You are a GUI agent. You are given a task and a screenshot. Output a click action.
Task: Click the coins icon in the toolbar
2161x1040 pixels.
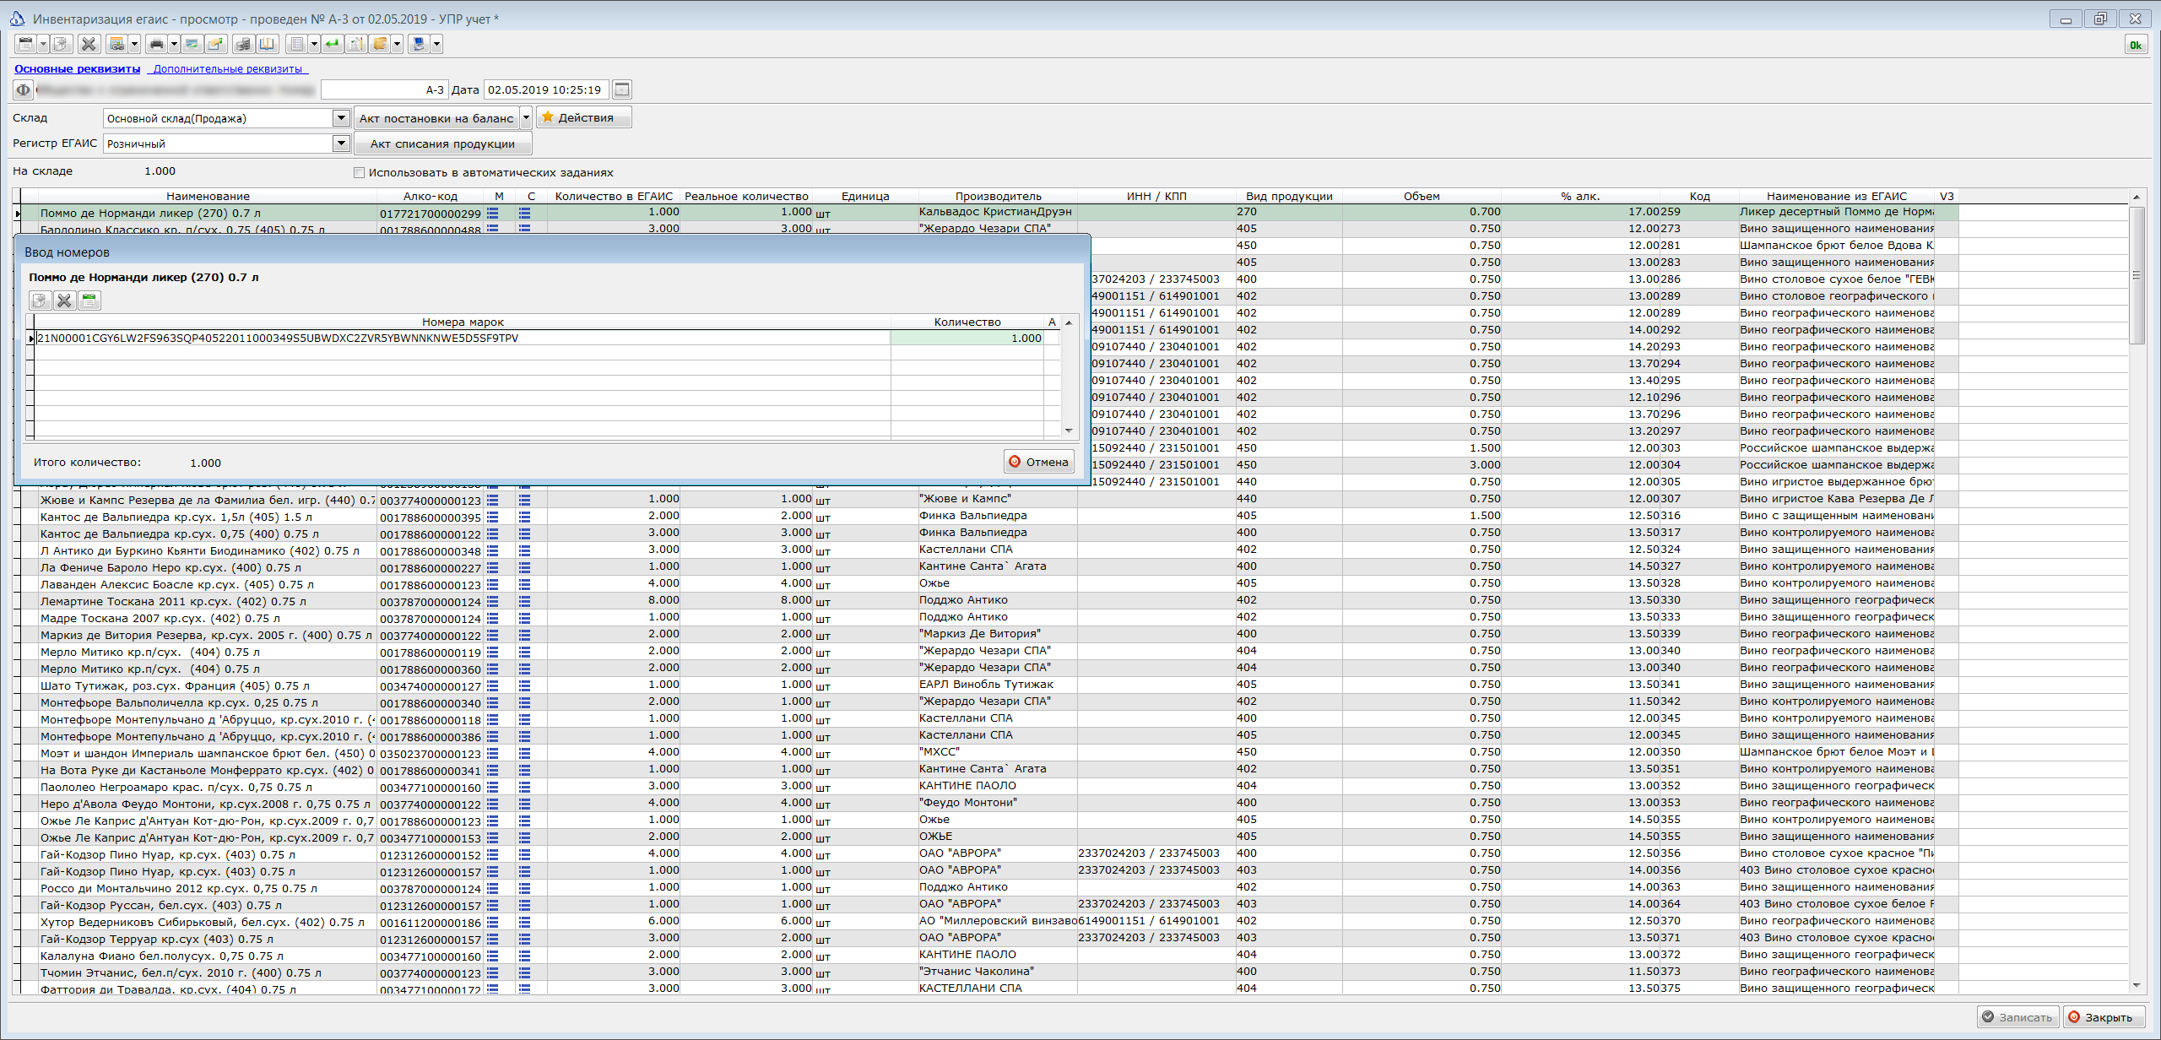(243, 44)
